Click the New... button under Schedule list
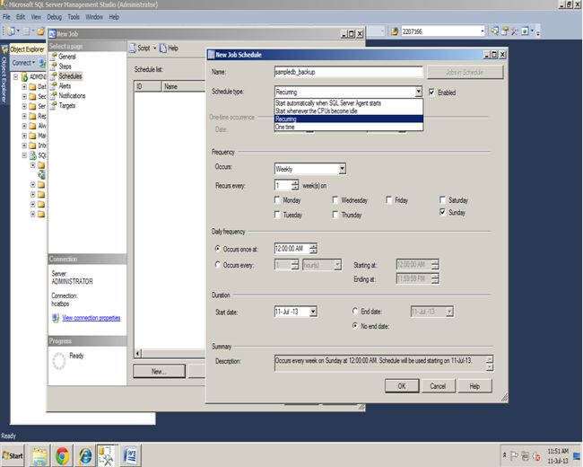583x467 pixels. point(159,371)
